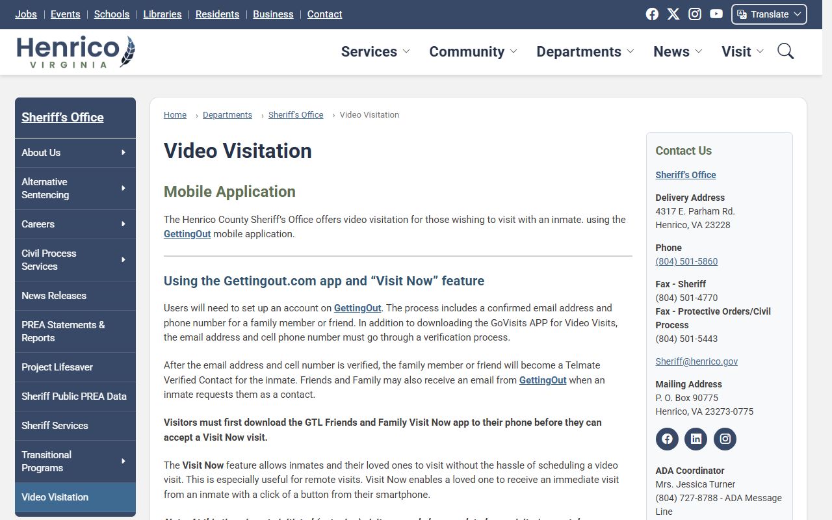
Task: Open the X (Twitter) icon in top bar
Action: pos(673,14)
